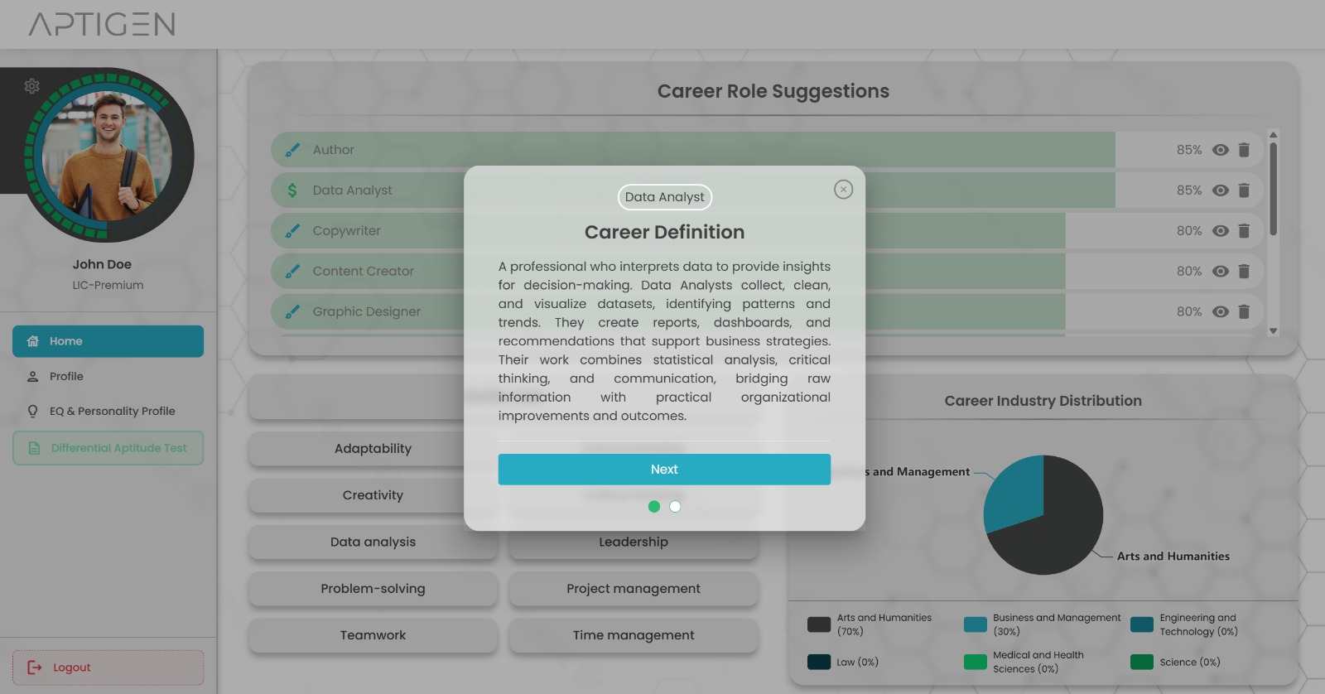Show Graphic Designer details with eye icon
The height and width of the screenshot is (694, 1325).
click(1220, 312)
